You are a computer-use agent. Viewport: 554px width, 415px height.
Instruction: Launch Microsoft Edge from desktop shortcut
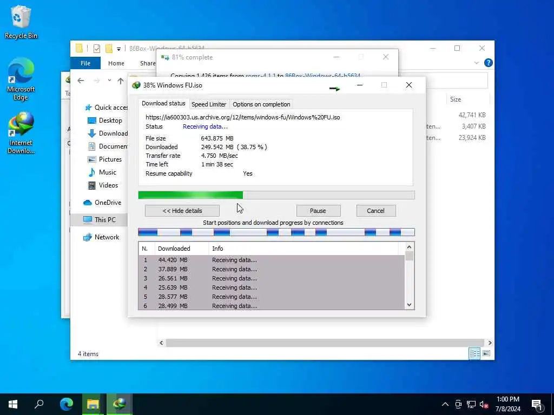(x=21, y=79)
